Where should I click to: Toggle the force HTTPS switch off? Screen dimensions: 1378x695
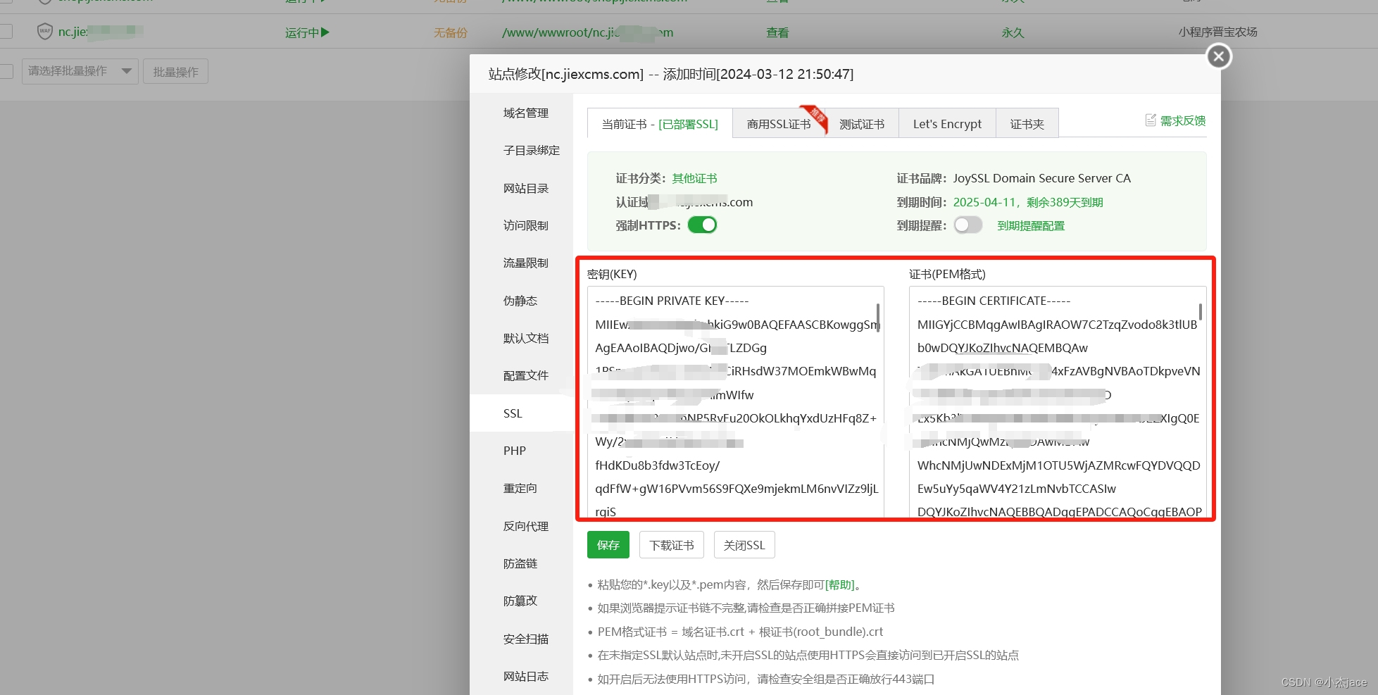pos(702,225)
